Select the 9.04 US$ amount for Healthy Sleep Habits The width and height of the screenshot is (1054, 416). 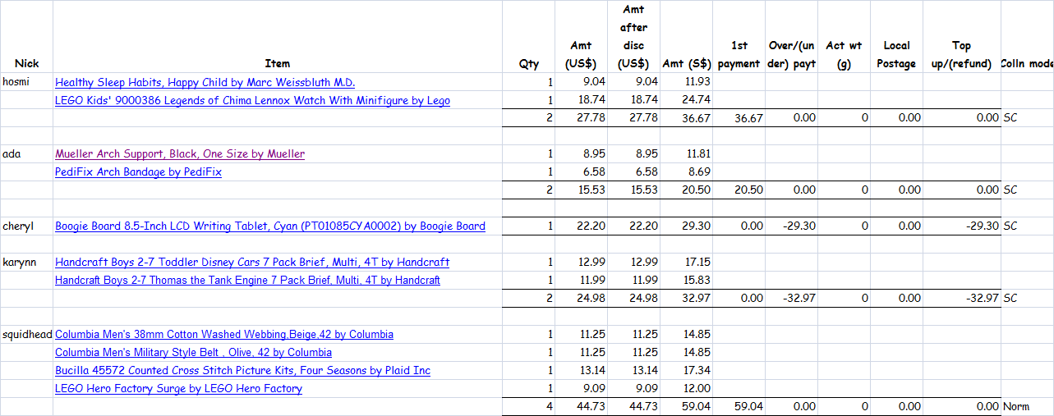tap(581, 82)
